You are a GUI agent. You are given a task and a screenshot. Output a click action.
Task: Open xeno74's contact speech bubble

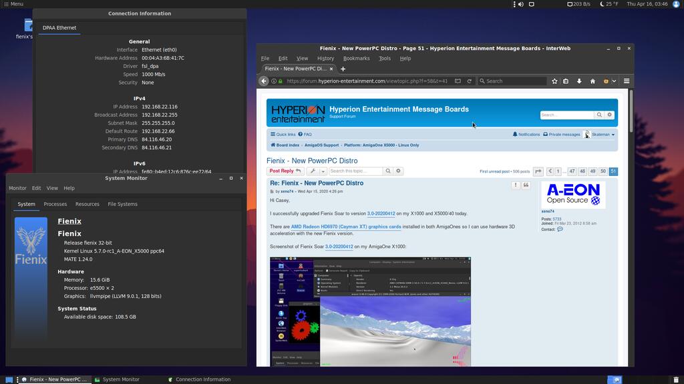(560, 229)
